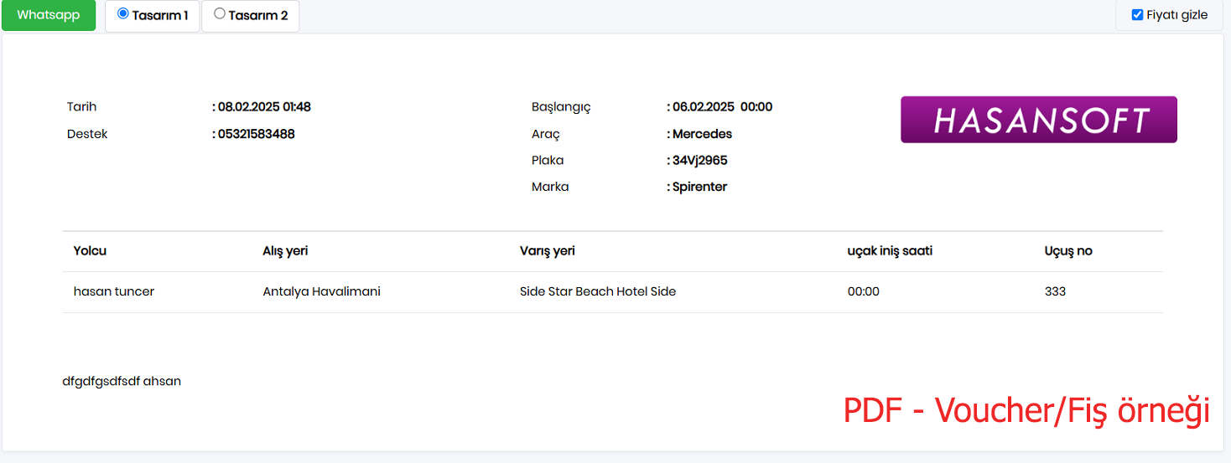This screenshot has width=1231, height=463.
Task: Click the Antalya Havalimani pickup cell
Action: coord(322,291)
